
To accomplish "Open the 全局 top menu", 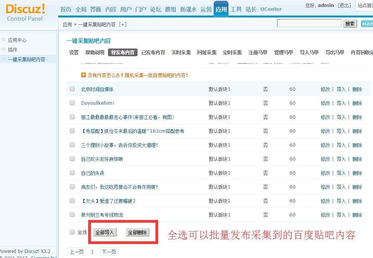I will (x=81, y=9).
